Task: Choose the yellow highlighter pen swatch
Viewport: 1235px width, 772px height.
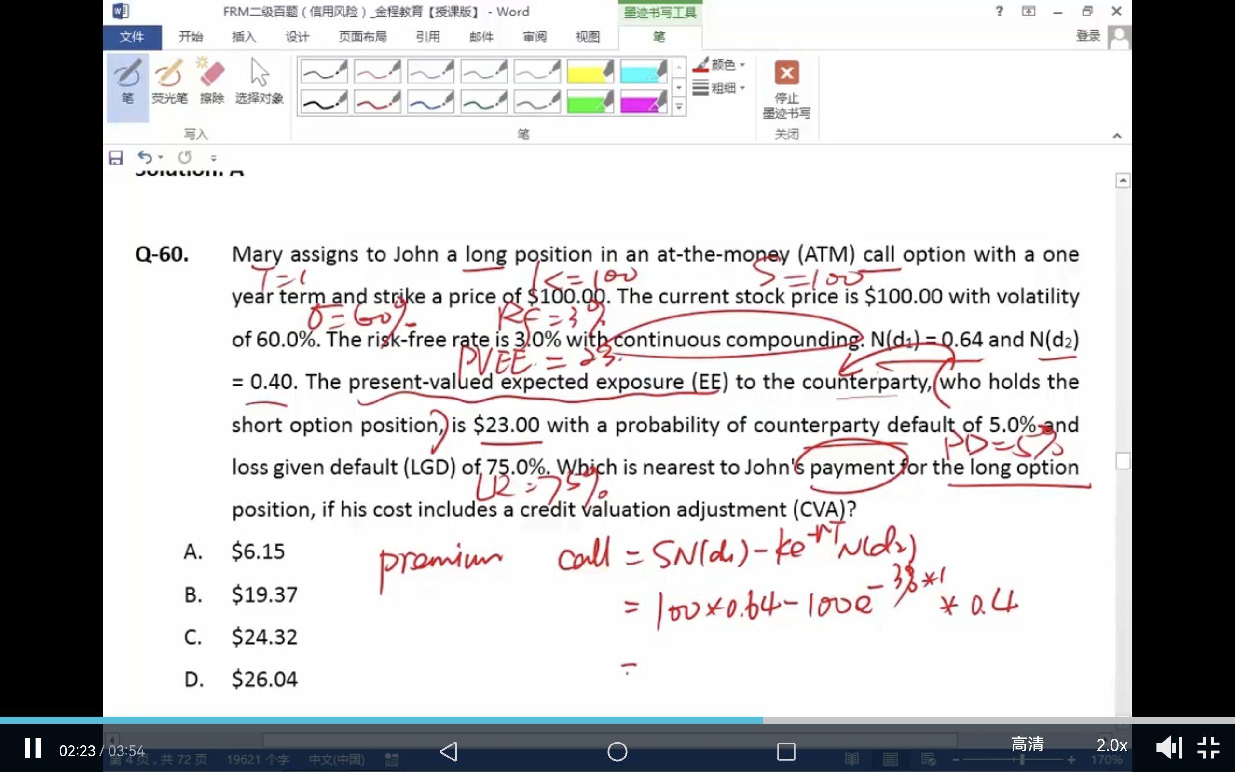Action: pyautogui.click(x=590, y=71)
